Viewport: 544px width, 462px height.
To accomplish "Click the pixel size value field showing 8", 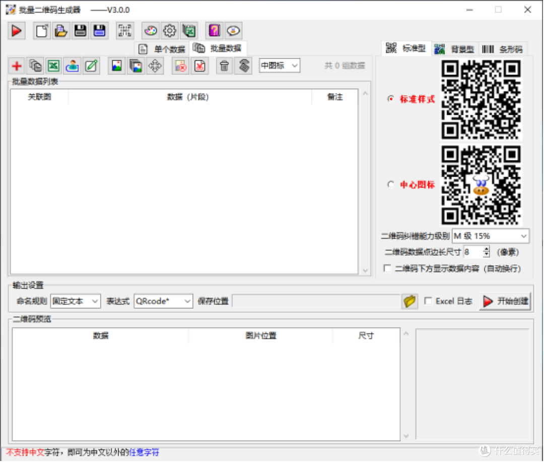I will point(473,252).
